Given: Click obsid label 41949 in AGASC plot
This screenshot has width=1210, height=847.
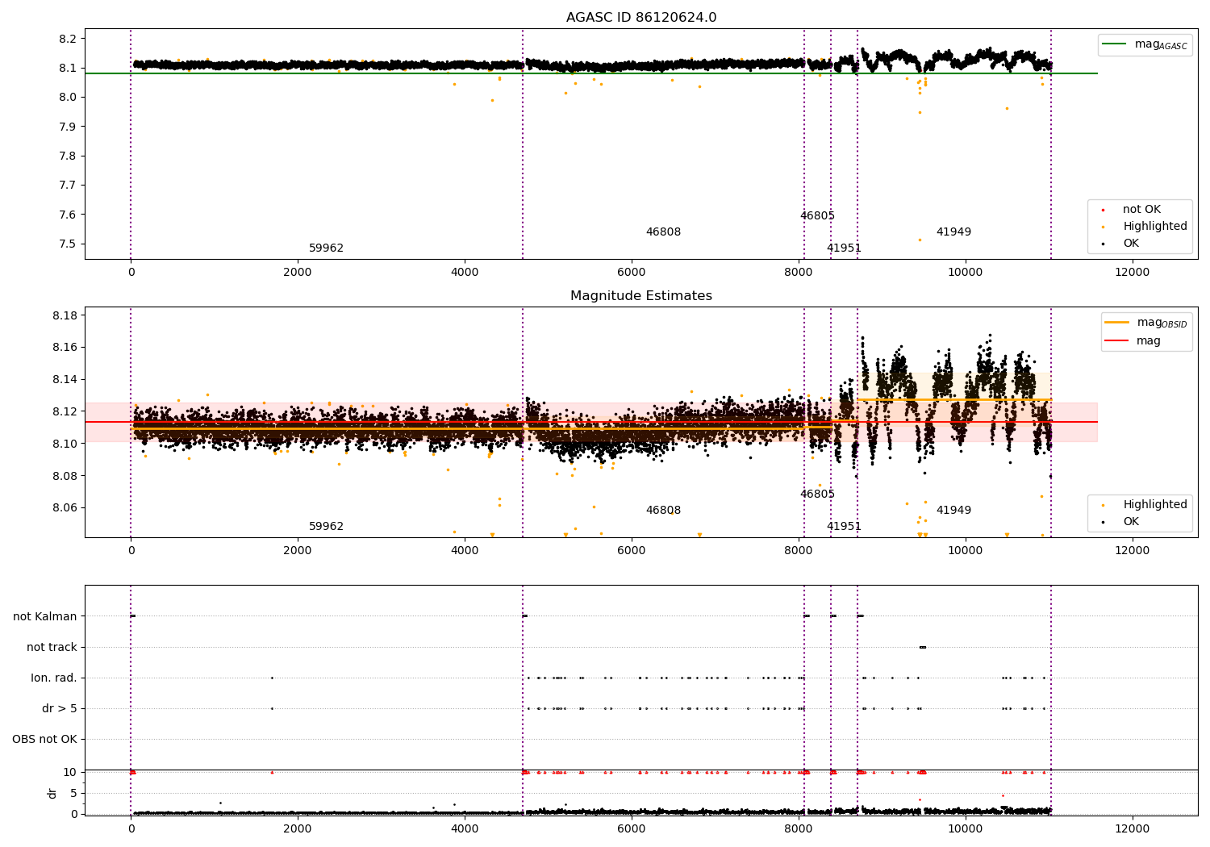Looking at the screenshot, I should pyautogui.click(x=953, y=232).
